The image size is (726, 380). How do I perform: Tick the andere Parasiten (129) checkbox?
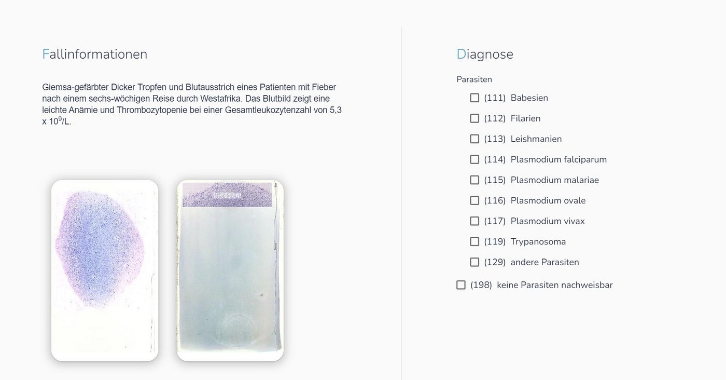[x=474, y=262]
